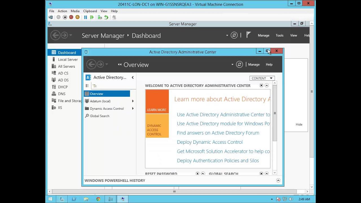Open Administrative Center navigation history dropdown

coord(107,65)
